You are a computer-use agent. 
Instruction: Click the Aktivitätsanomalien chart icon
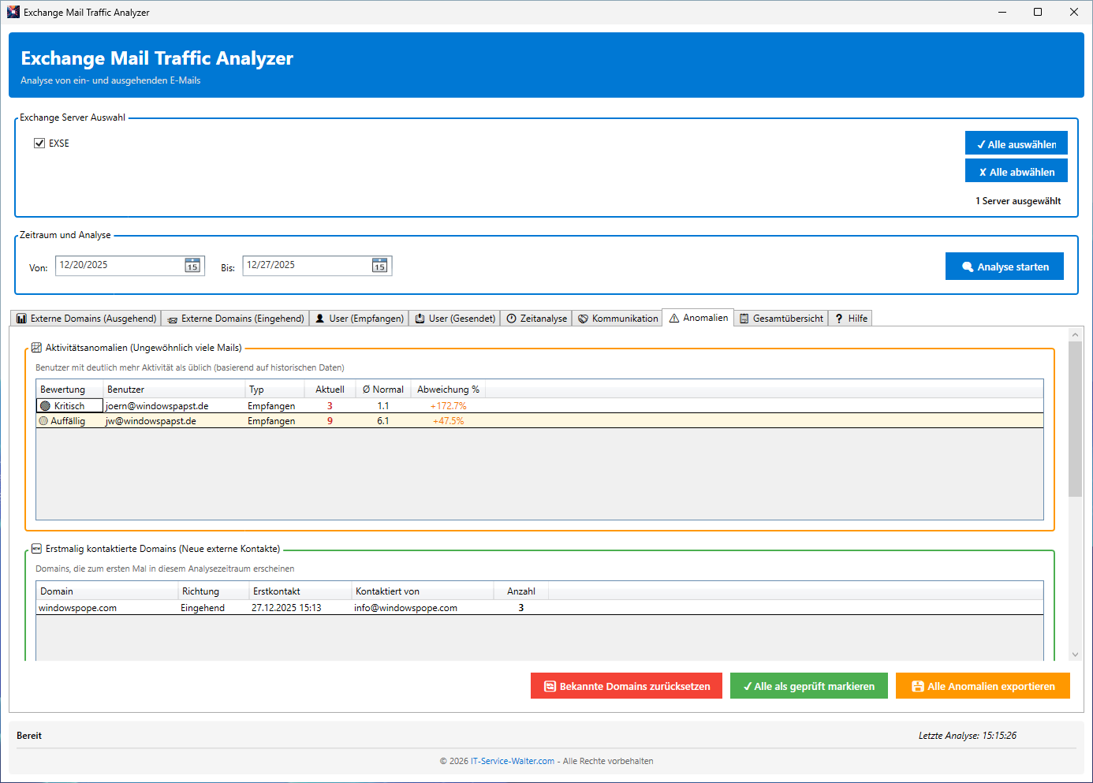click(x=36, y=348)
